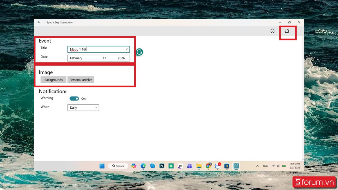Click the back arrow in Special Day Countdown

click(x=39, y=22)
